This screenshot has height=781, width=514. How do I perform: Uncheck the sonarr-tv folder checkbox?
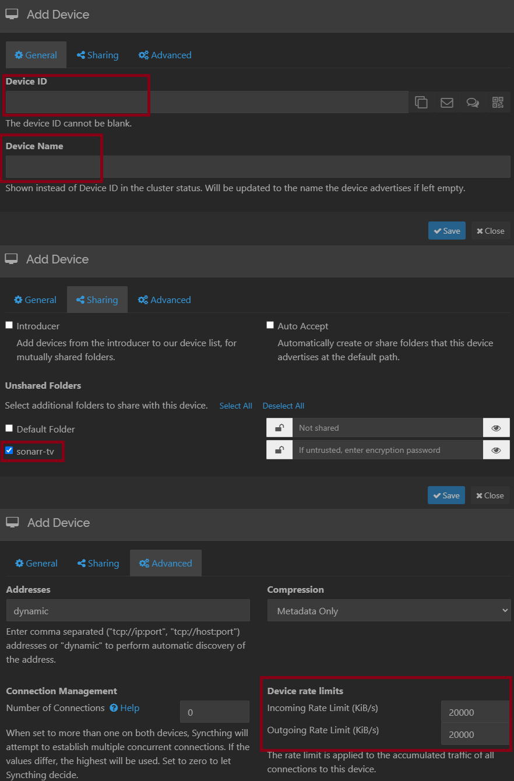9,451
